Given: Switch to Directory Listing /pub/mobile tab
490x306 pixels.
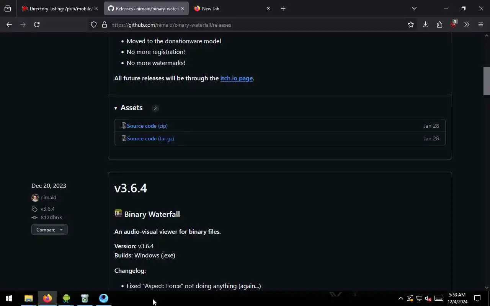Looking at the screenshot, I should pyautogui.click(x=59, y=8).
